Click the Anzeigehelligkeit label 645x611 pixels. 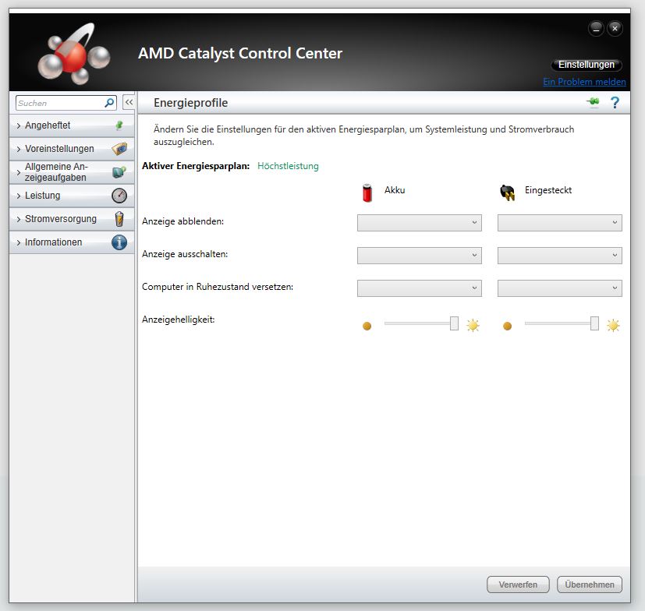[x=178, y=320]
